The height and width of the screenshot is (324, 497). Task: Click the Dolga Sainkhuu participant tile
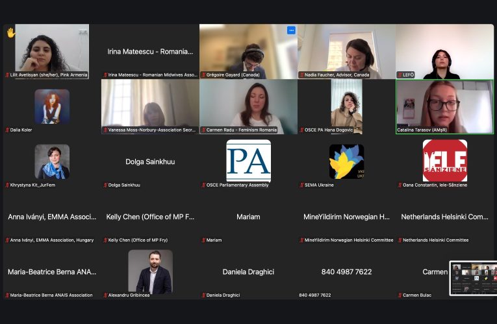click(x=150, y=161)
